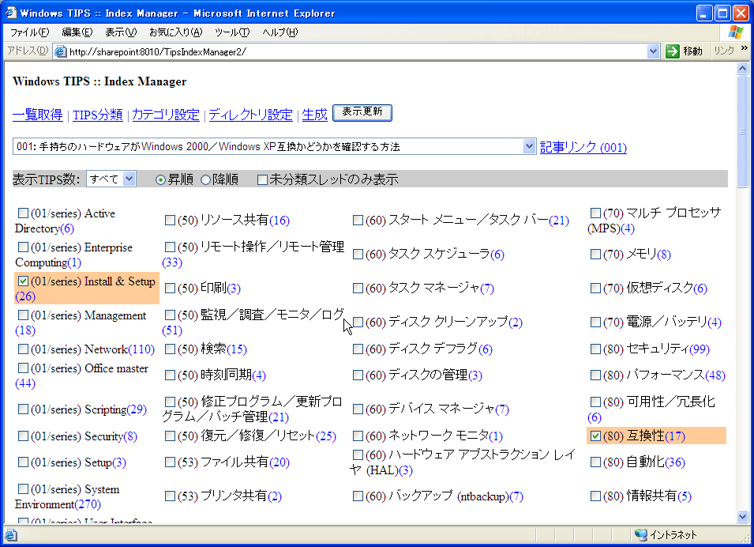
Task: Click the (99) count link for セキュリティ
Action: (x=700, y=349)
